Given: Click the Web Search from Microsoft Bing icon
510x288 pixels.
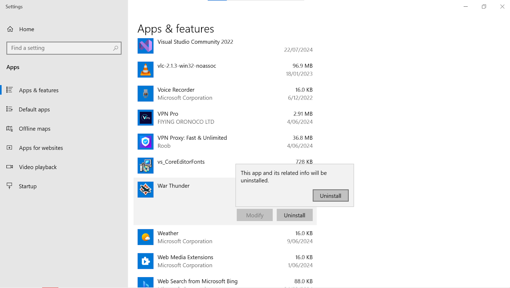Looking at the screenshot, I should coord(146,283).
